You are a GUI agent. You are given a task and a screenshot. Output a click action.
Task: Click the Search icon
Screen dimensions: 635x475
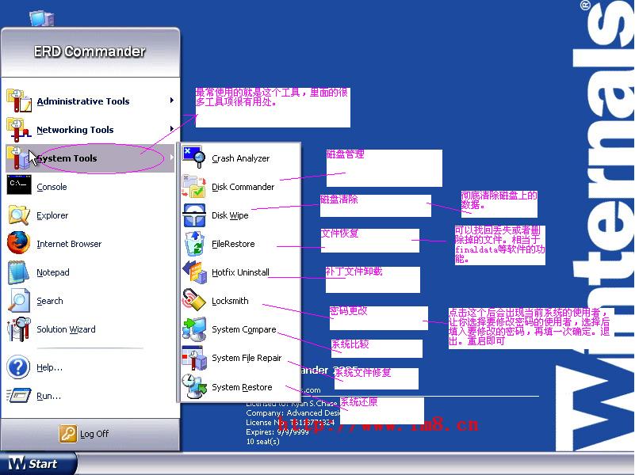point(18,300)
